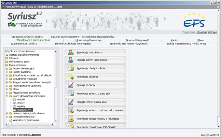Viewport: 221px width, 138px height.
Task: Click the Wyloguj link
Action: click(x=212, y=32)
